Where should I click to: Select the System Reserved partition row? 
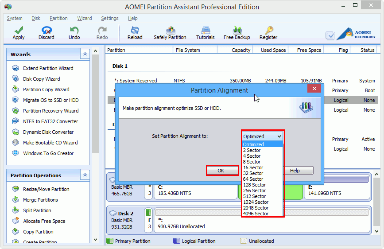pos(242,81)
